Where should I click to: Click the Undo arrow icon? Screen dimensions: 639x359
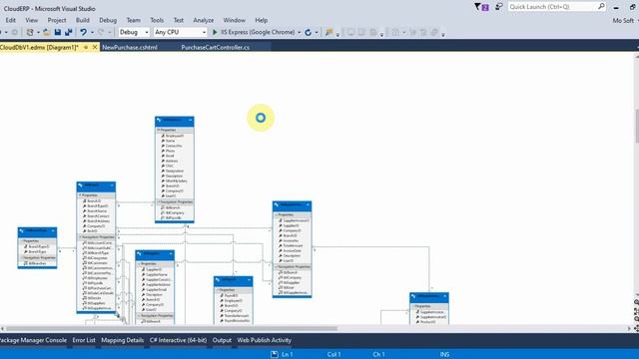83,32
